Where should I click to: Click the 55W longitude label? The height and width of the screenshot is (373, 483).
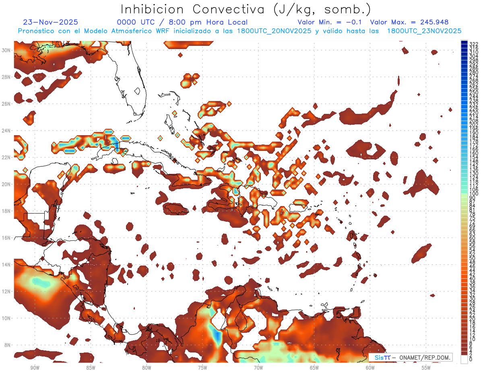[426, 368]
